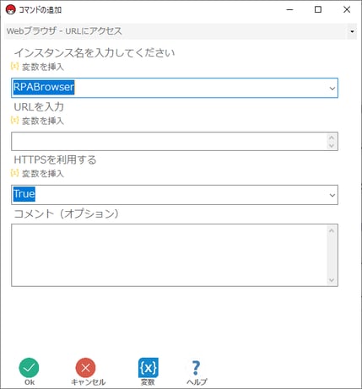Image resolution: width=362 pixels, height=389 pixels.
Task: Click the comment box scroll up arrow
Action: [x=332, y=230]
